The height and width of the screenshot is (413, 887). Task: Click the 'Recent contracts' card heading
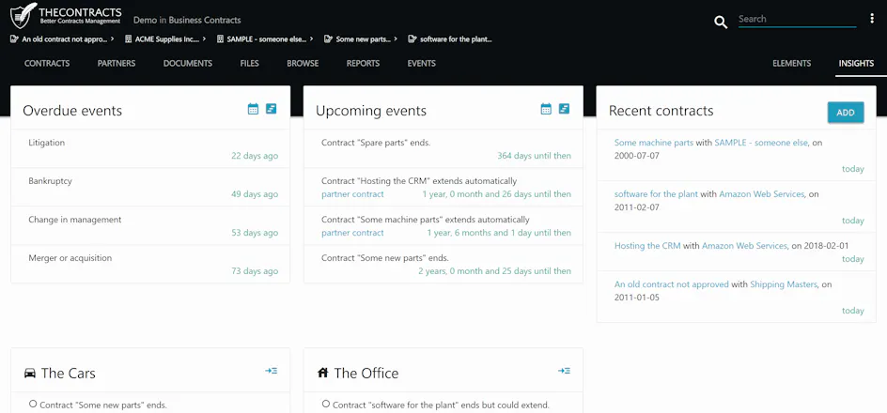pyautogui.click(x=661, y=110)
